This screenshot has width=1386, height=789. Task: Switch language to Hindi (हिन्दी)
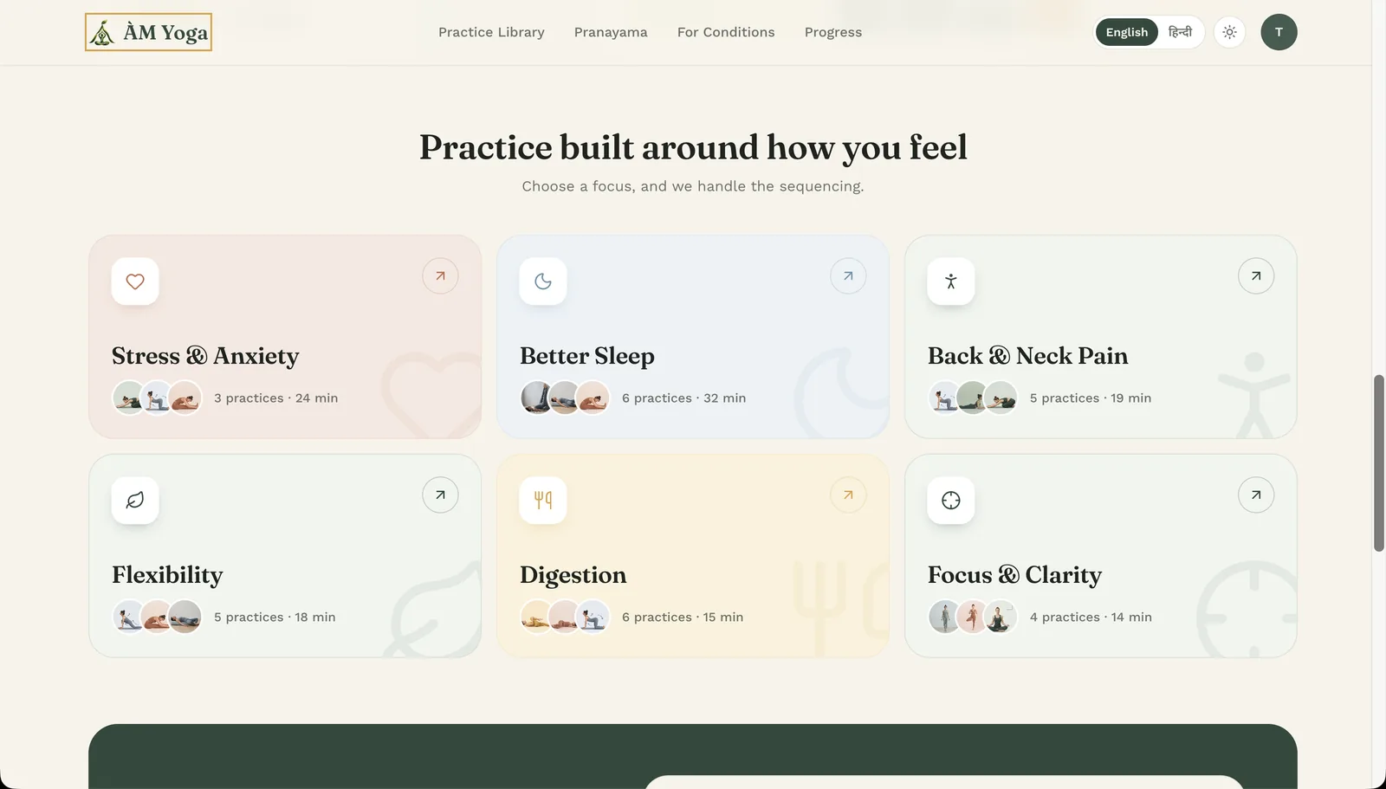point(1180,32)
